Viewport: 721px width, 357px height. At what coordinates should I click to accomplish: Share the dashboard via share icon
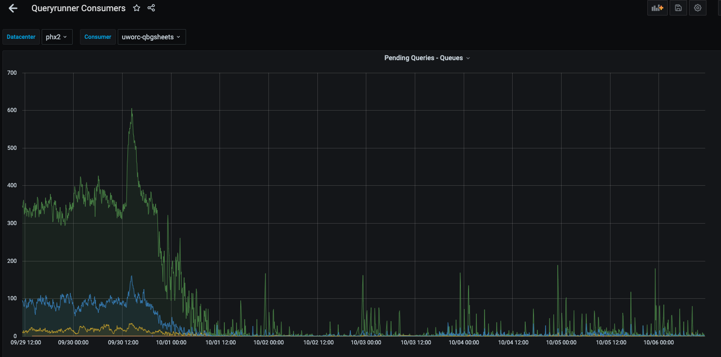click(x=151, y=8)
